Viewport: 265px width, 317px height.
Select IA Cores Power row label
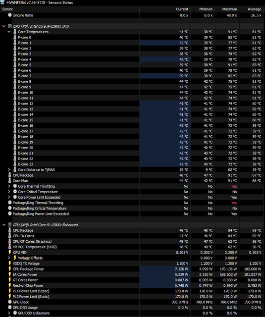(25, 274)
